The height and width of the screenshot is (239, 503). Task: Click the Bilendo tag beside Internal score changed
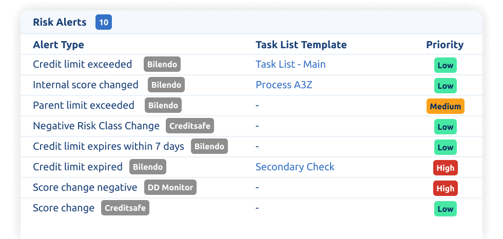pyautogui.click(x=166, y=85)
